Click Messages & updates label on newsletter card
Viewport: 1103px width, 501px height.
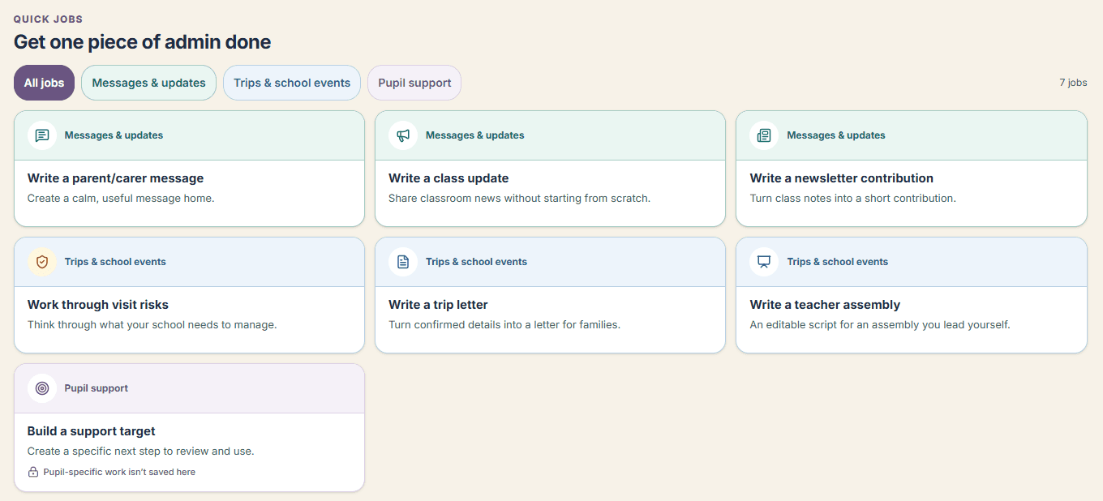click(x=836, y=135)
